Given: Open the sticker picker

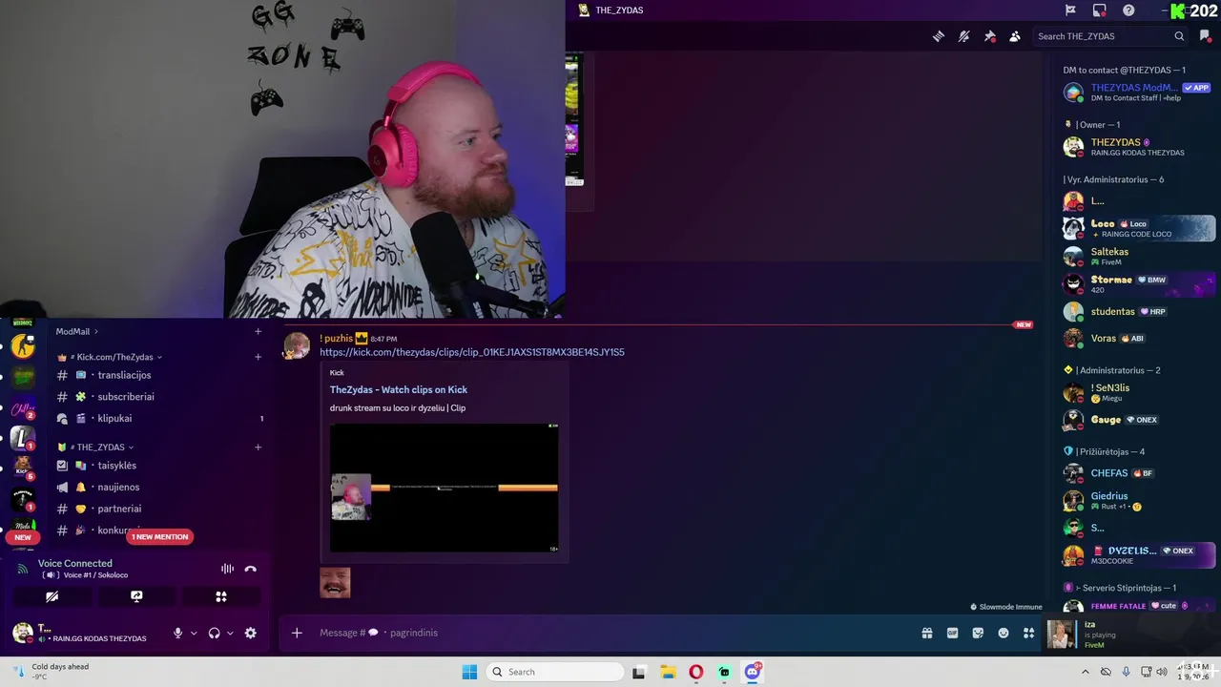Looking at the screenshot, I should point(978,633).
